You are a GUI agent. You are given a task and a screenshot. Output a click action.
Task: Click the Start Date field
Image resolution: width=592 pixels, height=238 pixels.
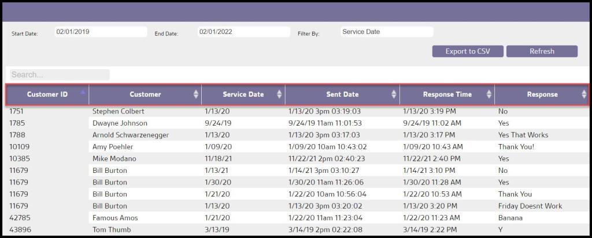[101, 32]
